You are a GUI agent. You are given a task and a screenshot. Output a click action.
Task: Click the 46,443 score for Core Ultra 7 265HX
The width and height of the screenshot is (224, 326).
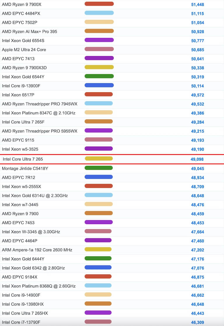coord(197,313)
